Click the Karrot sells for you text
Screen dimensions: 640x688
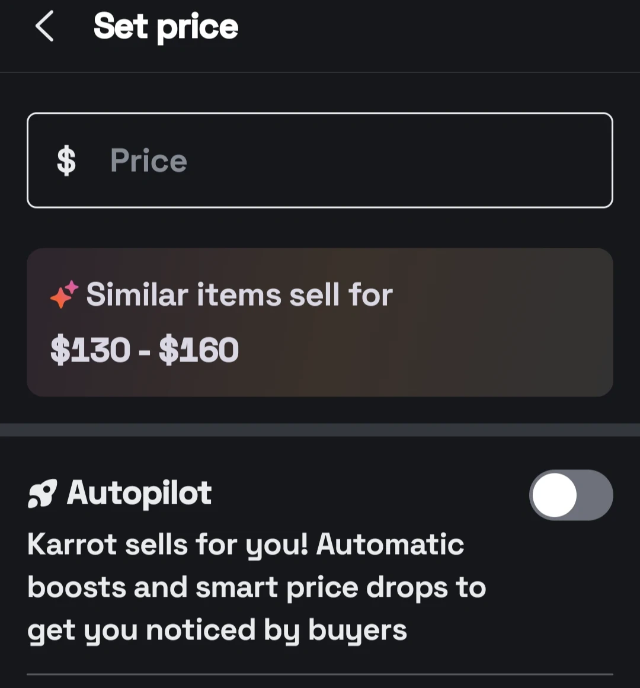point(167,544)
